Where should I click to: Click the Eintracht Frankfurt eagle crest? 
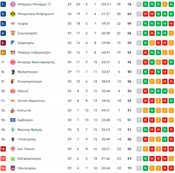click(13, 62)
